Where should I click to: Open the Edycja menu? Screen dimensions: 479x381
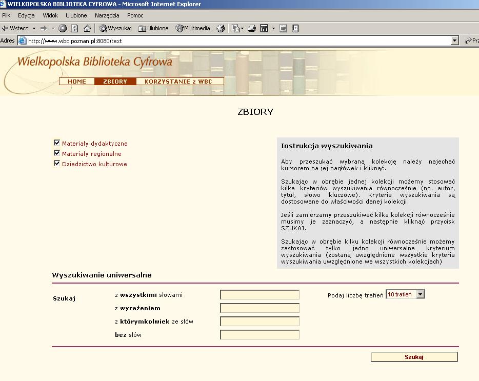(x=26, y=15)
